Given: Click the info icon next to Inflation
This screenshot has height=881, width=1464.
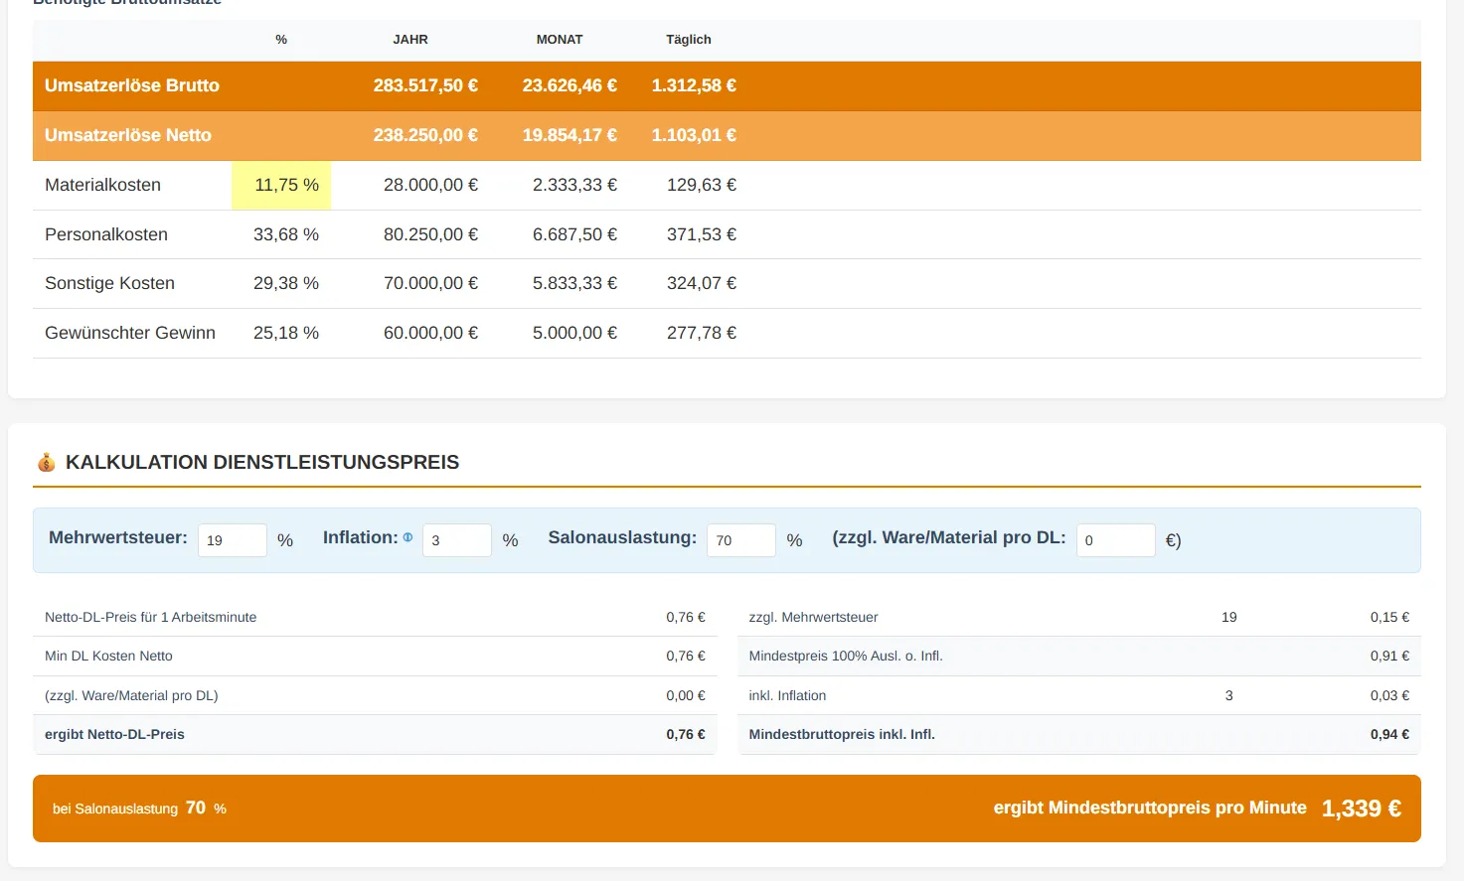Looking at the screenshot, I should coord(407,537).
